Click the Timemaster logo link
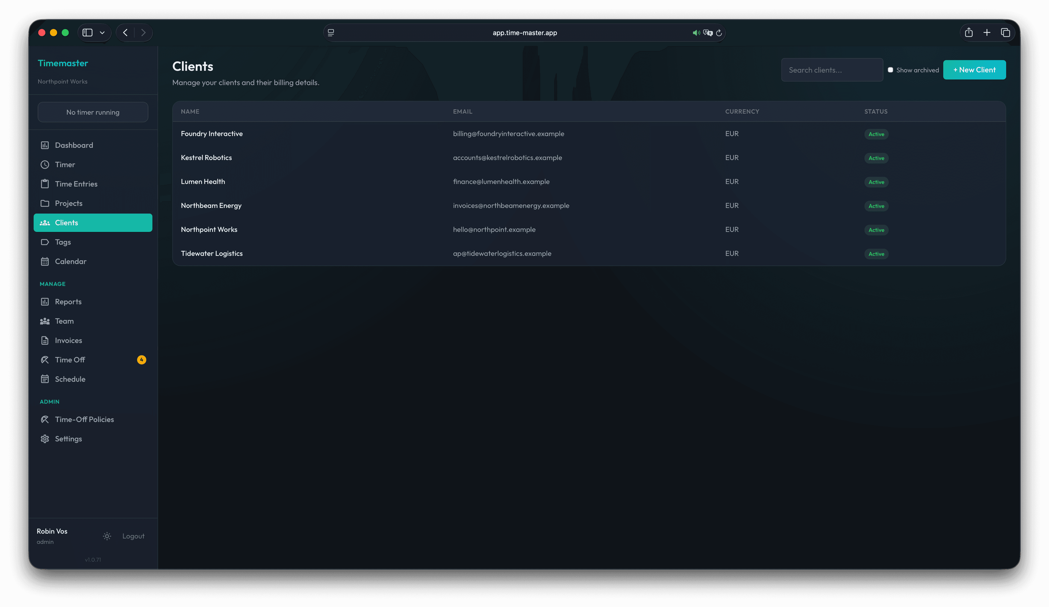Screen dimensions: 1049x607 (63, 63)
